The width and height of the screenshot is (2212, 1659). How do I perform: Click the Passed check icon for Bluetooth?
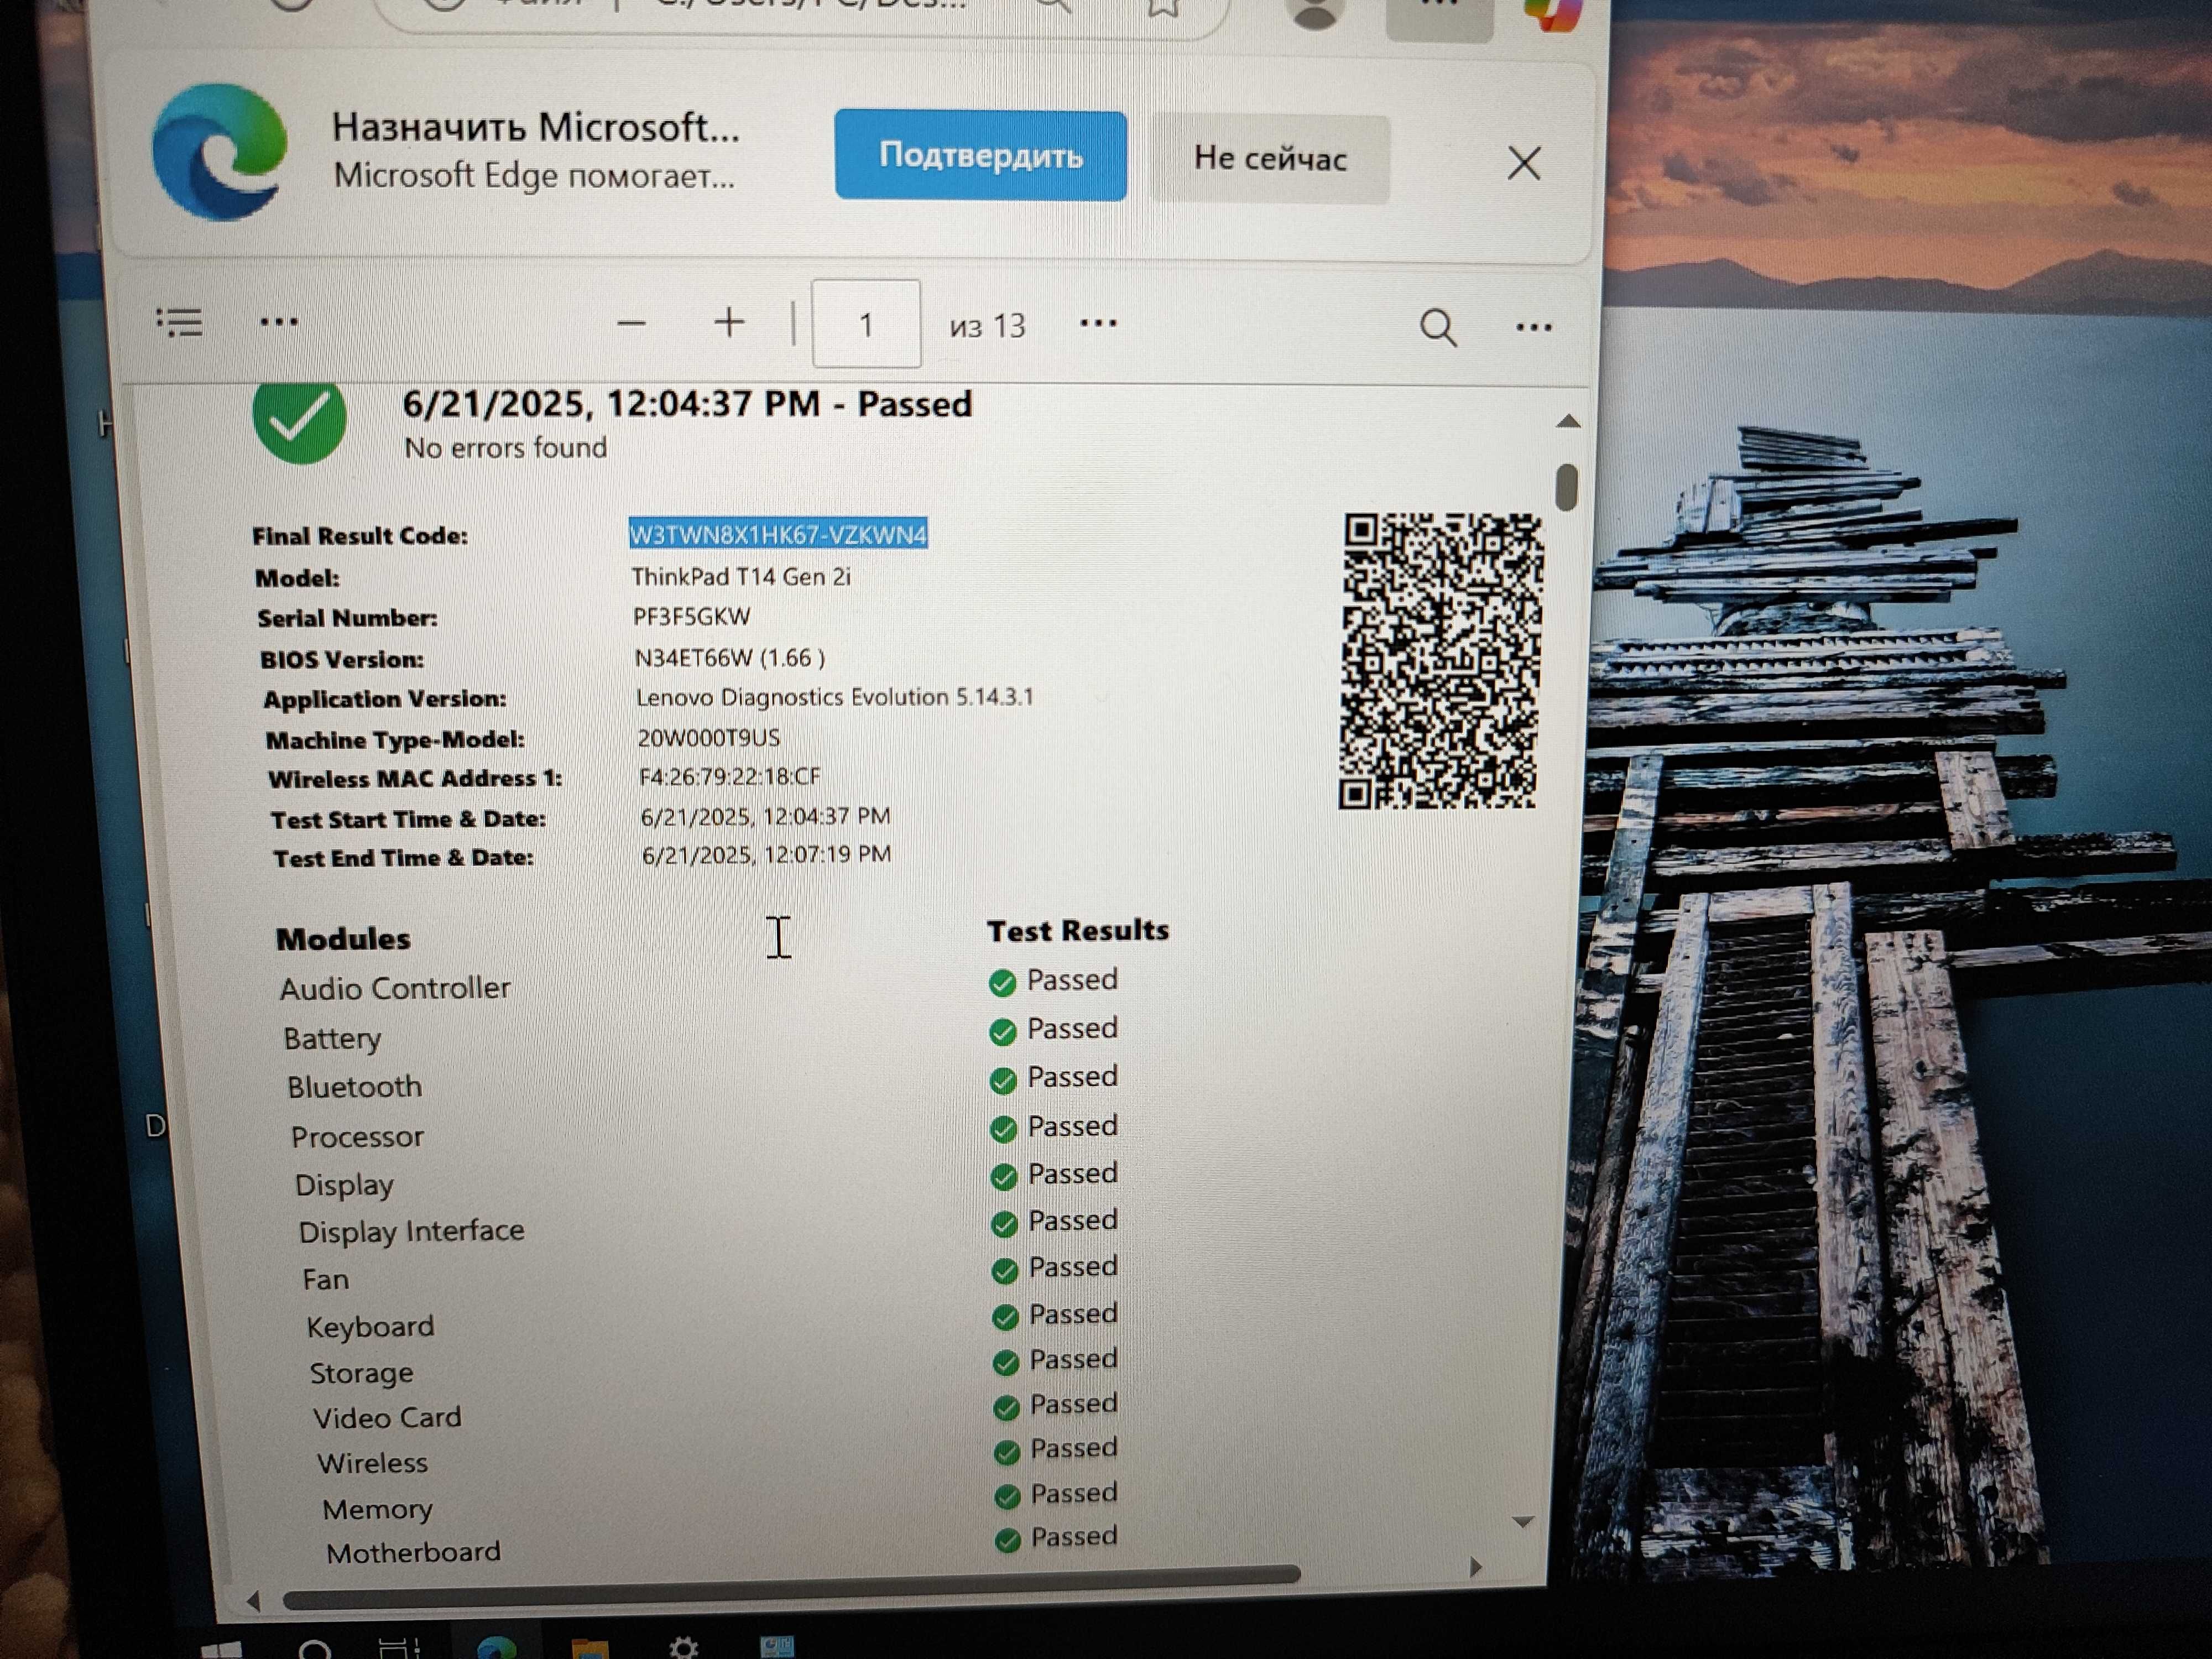[1003, 1081]
